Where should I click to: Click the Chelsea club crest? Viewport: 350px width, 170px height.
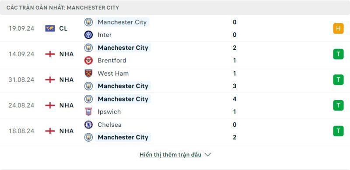click(x=89, y=125)
